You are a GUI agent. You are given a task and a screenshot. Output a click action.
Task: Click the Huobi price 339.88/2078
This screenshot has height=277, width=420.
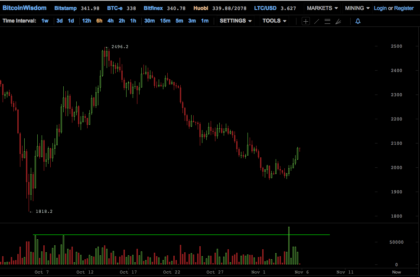point(229,8)
